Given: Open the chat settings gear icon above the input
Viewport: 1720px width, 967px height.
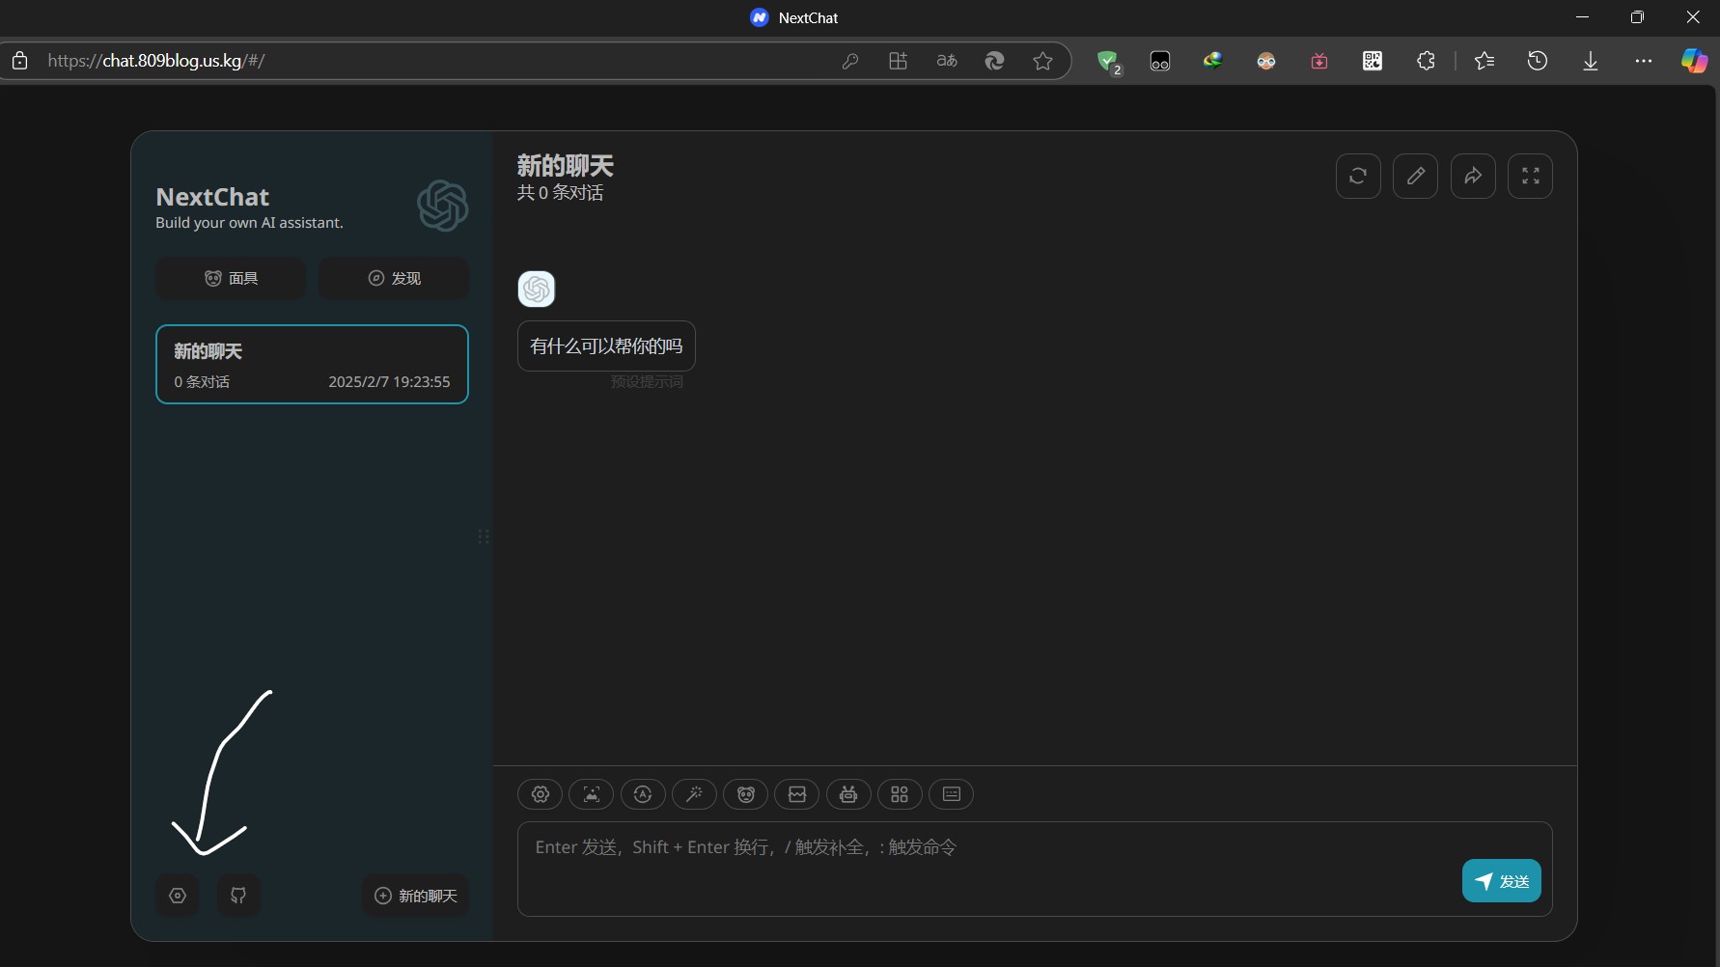Looking at the screenshot, I should tap(541, 794).
